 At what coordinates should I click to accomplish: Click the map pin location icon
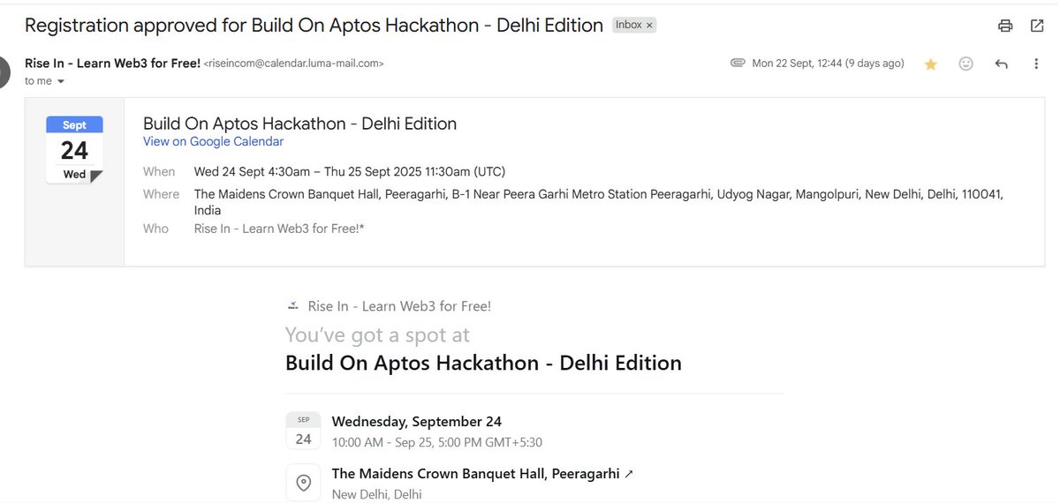pos(303,483)
